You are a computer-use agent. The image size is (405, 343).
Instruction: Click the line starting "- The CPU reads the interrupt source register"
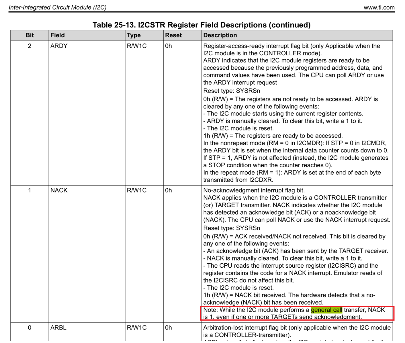pyautogui.click(x=291, y=266)
